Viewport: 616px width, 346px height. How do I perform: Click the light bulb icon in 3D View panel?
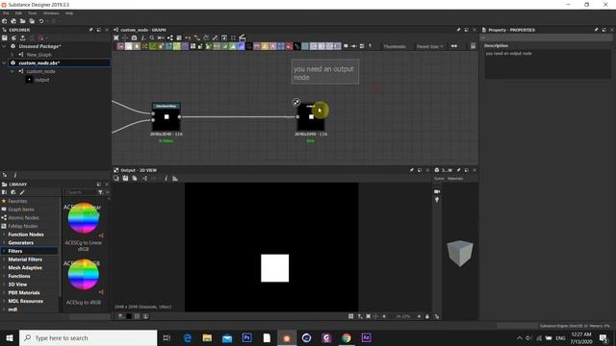pos(437,200)
